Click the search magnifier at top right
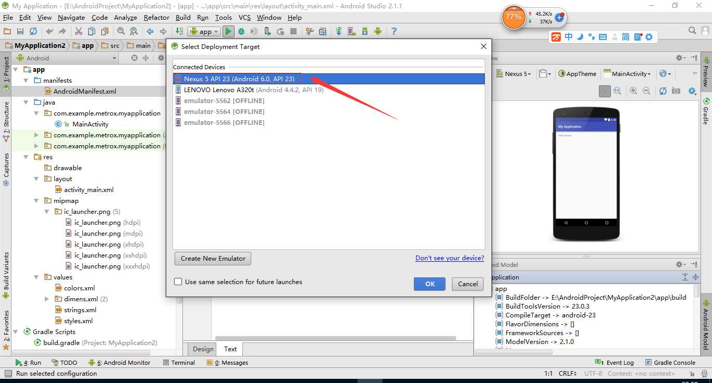 click(x=693, y=31)
